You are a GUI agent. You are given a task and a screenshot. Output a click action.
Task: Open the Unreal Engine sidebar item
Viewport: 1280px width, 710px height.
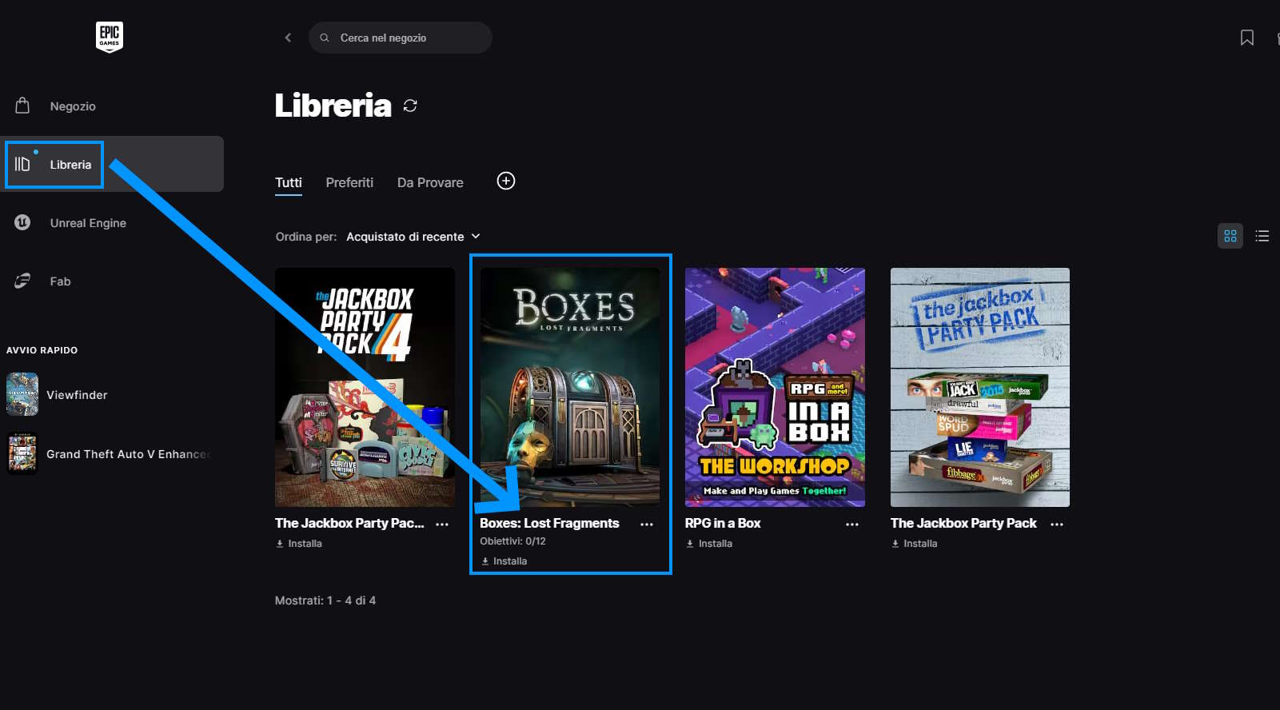click(88, 223)
